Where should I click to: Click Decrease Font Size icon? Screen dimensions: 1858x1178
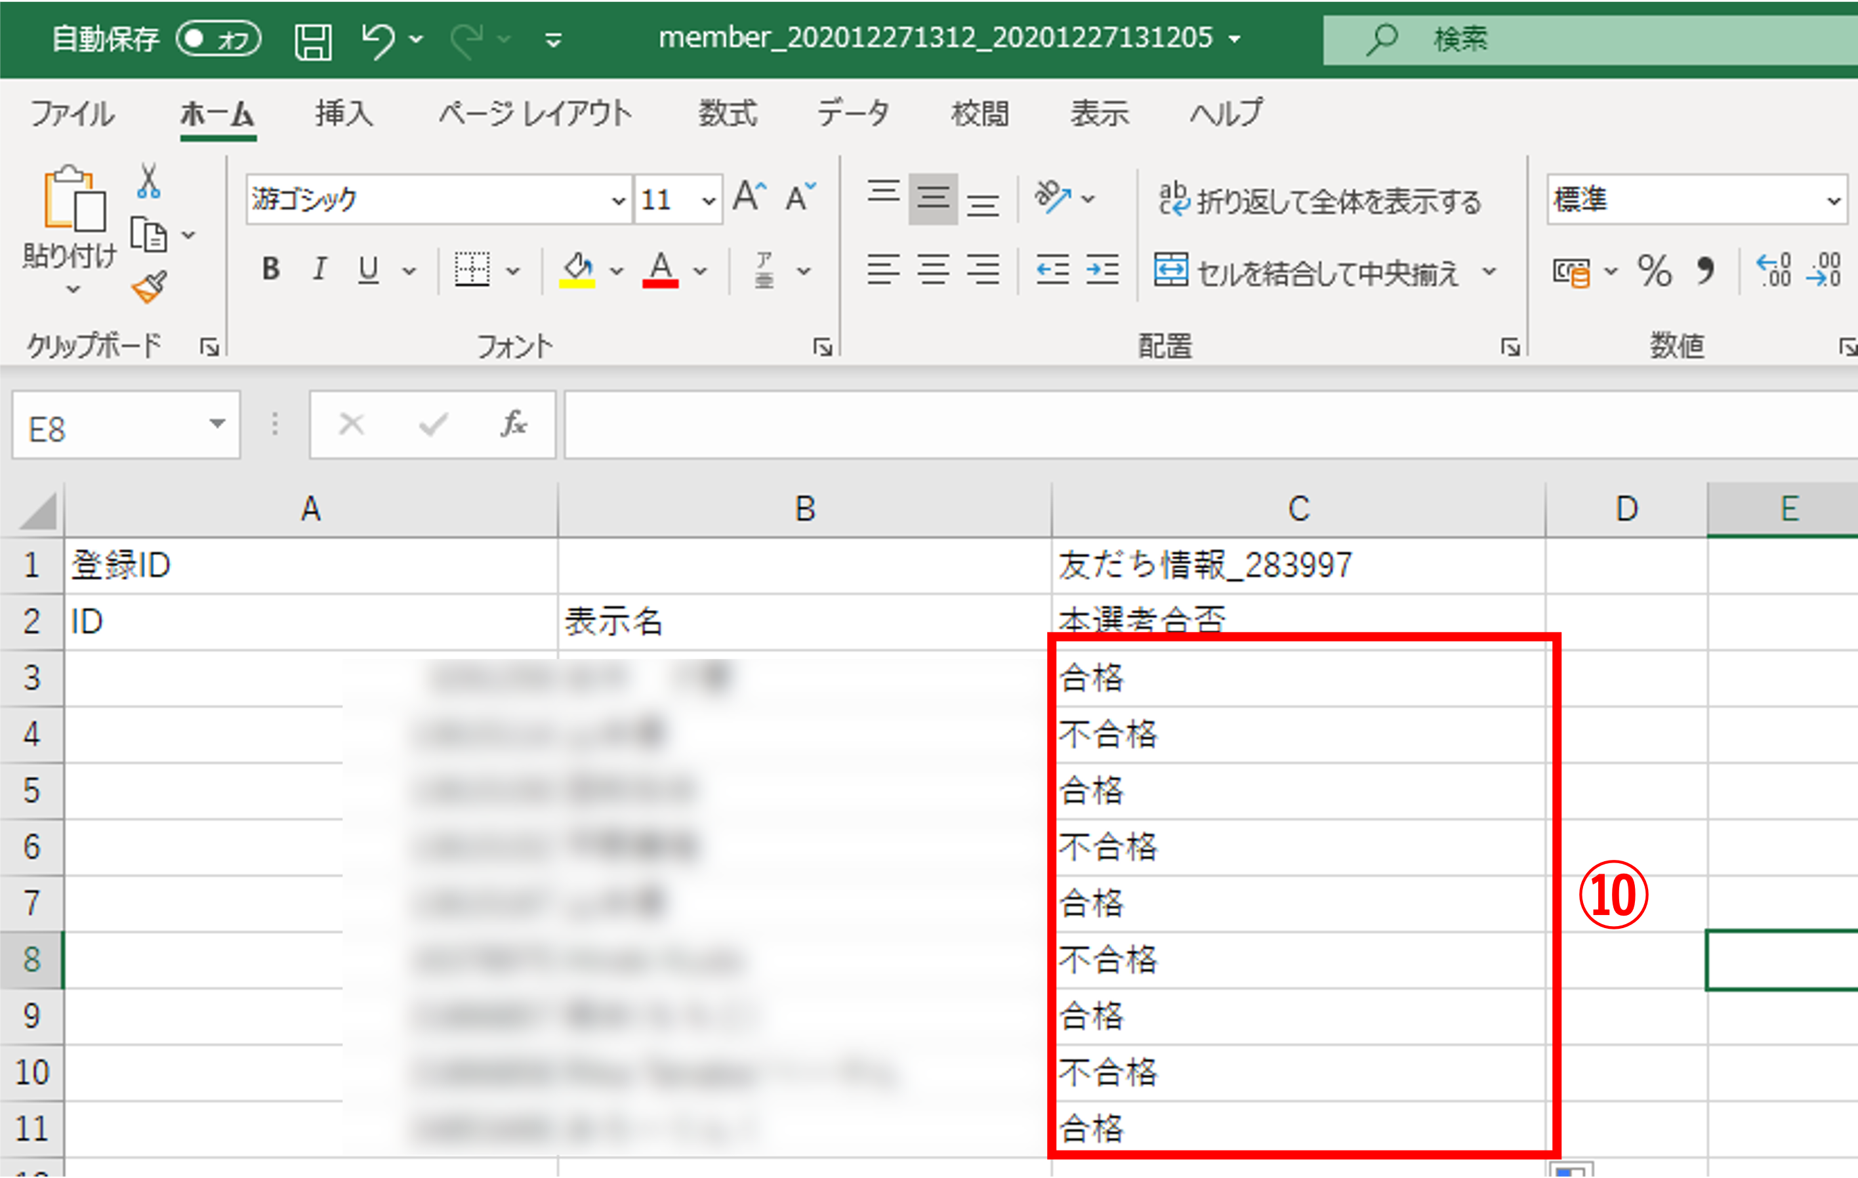(801, 197)
